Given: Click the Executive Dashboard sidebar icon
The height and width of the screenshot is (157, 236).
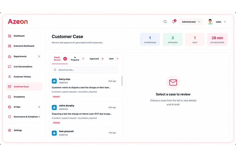Looking at the screenshot, I should point(10,46).
